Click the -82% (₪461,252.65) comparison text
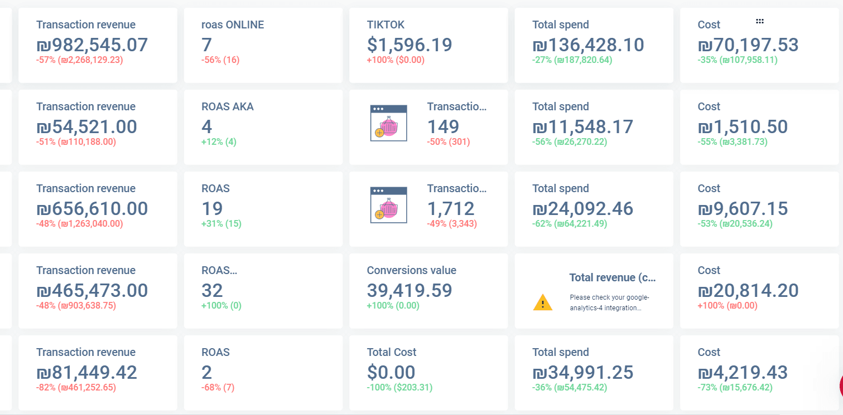The image size is (843, 415). (76, 388)
